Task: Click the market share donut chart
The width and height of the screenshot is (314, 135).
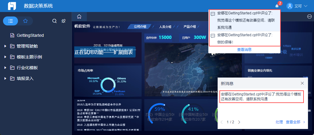Action: click(x=108, y=86)
